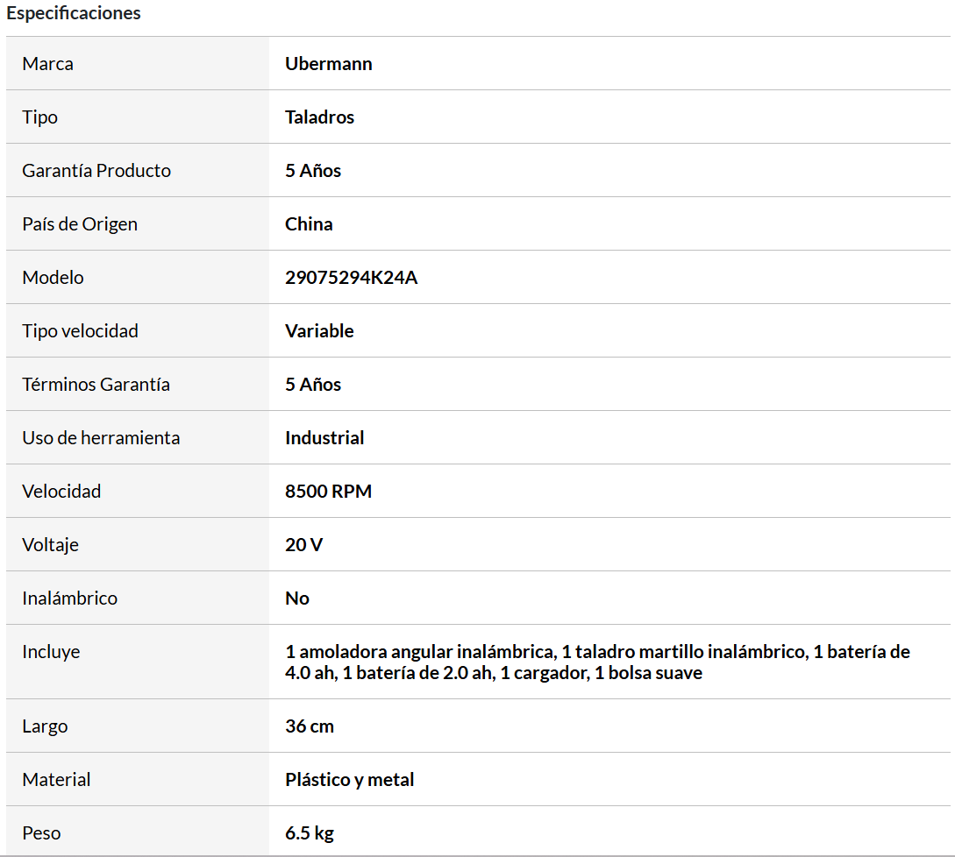Click the Términos Garantía row label
The image size is (955, 857).
tap(96, 385)
